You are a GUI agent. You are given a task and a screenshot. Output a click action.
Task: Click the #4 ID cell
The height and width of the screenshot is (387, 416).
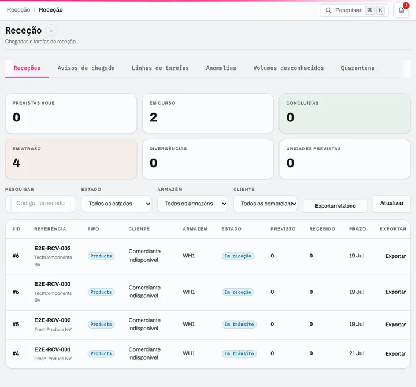16,353
